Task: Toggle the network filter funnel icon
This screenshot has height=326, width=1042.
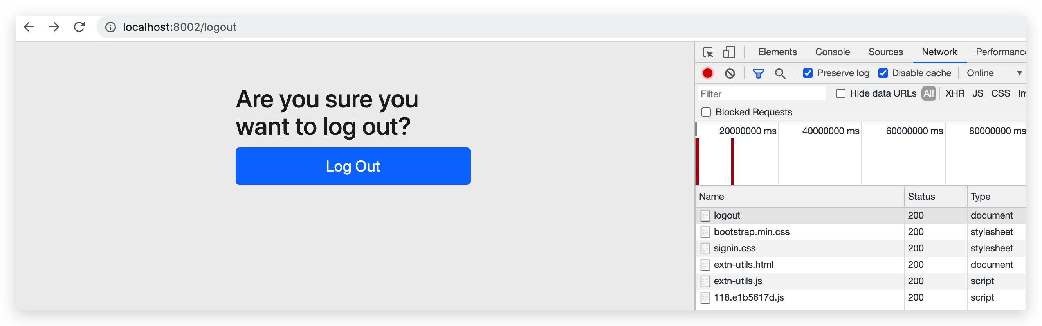Action: tap(758, 73)
